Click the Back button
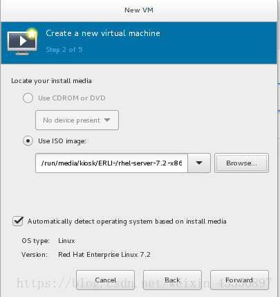 click(x=172, y=280)
